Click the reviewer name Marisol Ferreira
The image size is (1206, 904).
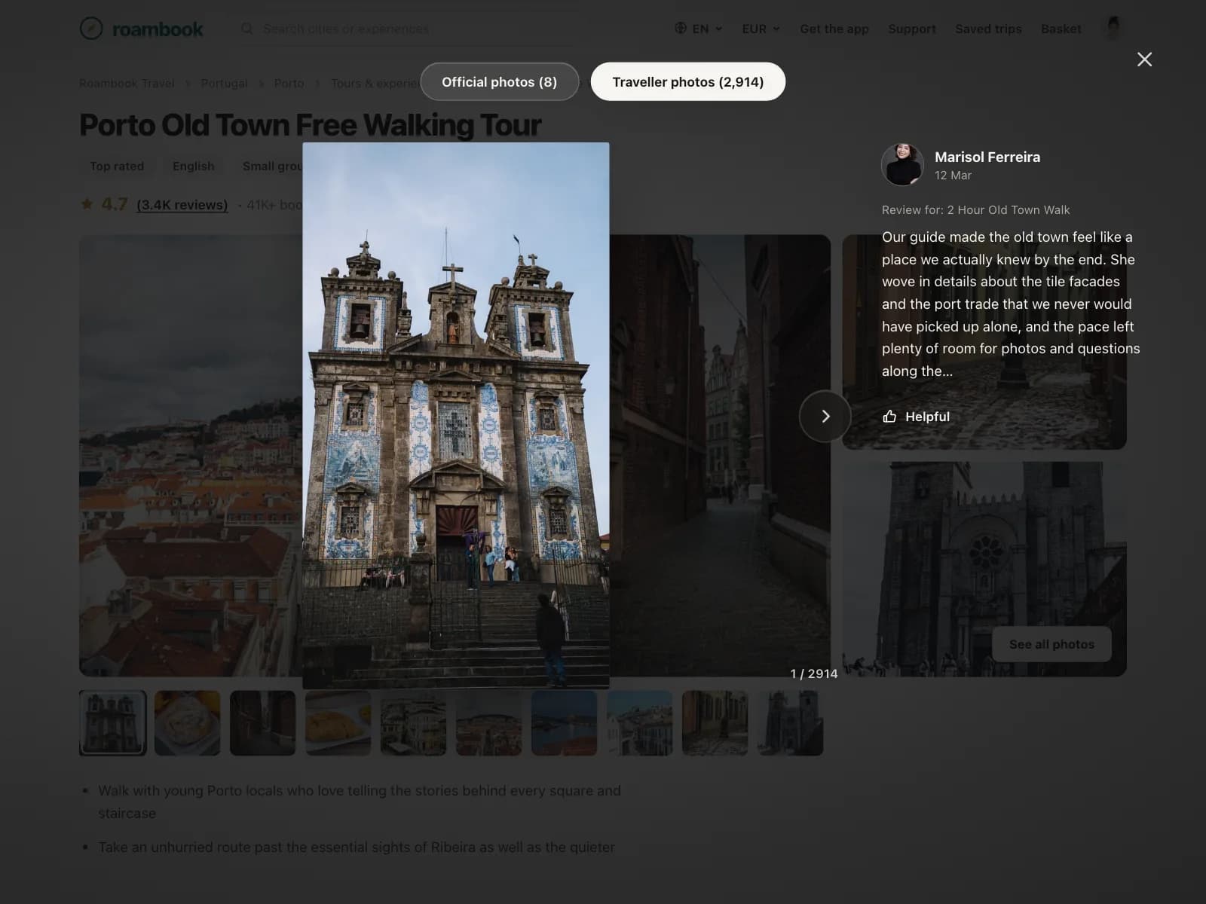pyautogui.click(x=987, y=157)
